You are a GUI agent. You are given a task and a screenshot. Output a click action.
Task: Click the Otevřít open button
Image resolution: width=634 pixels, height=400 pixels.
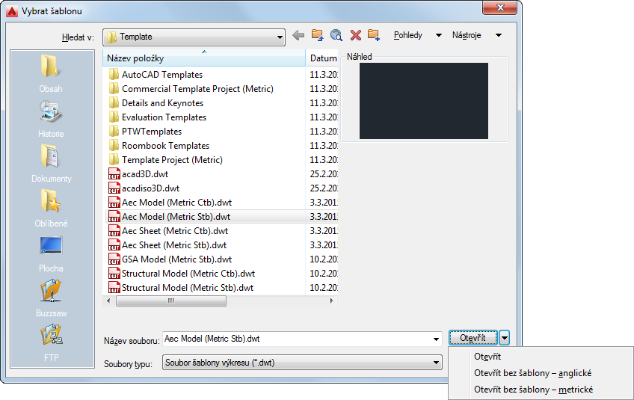pos(473,338)
